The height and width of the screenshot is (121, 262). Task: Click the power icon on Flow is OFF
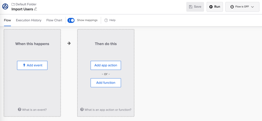(232, 7)
